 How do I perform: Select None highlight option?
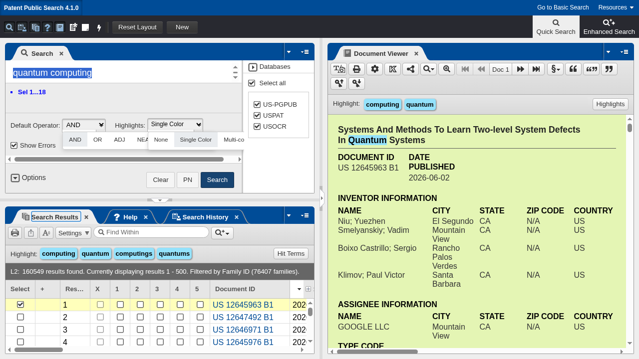[x=161, y=140]
